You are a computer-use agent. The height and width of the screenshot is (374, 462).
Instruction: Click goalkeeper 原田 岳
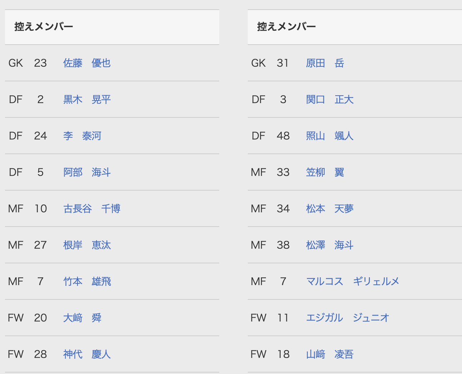(x=325, y=63)
